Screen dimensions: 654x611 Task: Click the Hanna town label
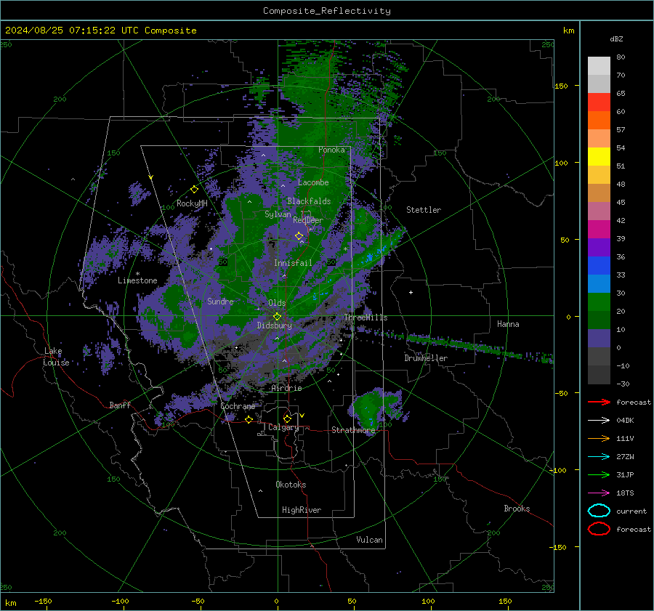click(508, 324)
